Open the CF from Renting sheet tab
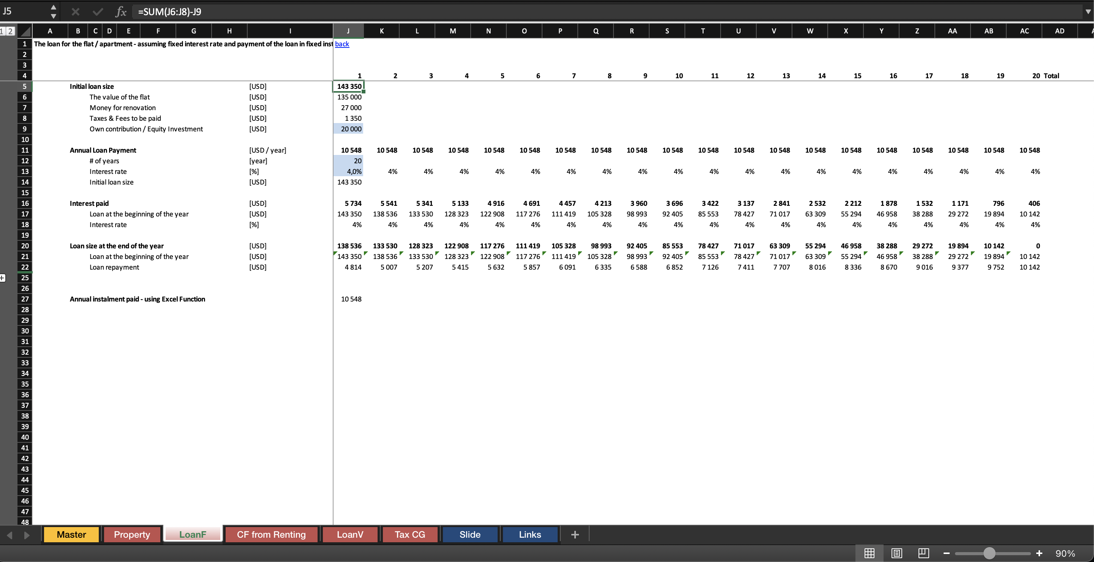The image size is (1094, 562). coord(271,534)
